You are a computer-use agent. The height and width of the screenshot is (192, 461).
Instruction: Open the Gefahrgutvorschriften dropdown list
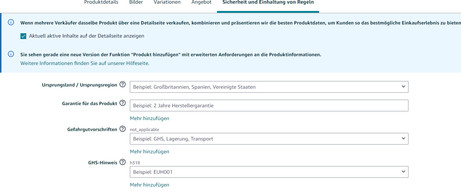(269, 139)
